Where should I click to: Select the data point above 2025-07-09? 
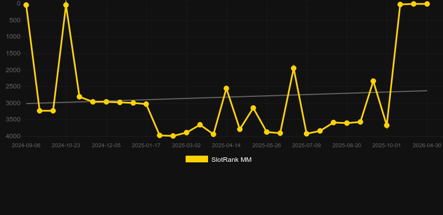coord(307,133)
